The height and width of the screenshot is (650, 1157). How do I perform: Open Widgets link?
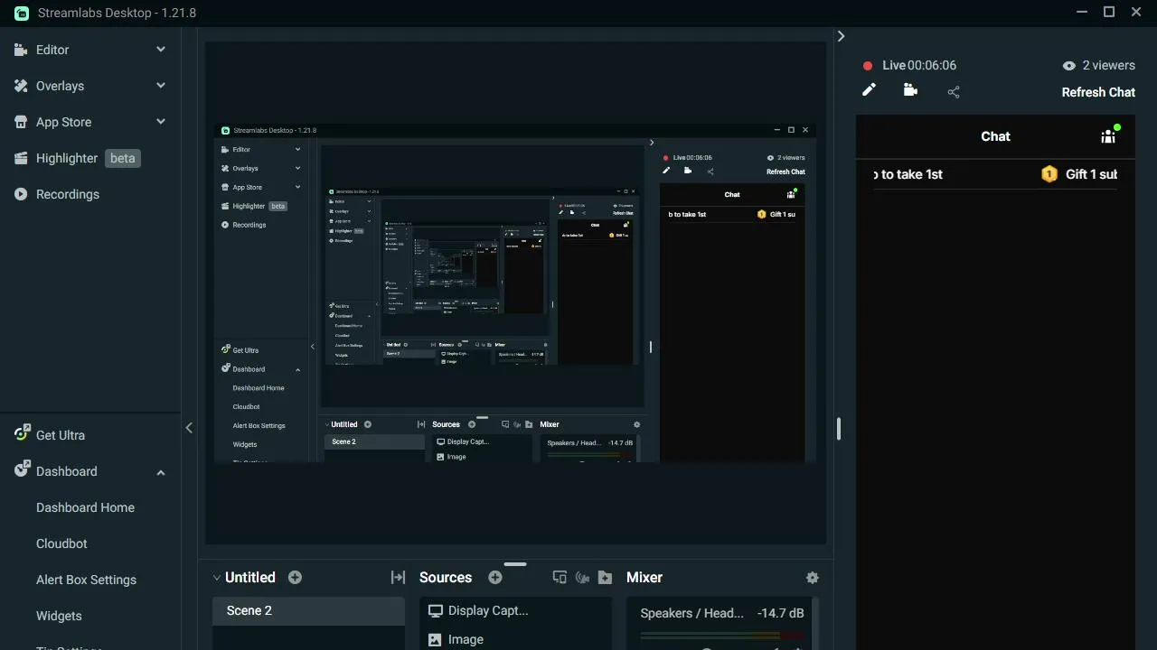pos(59,616)
